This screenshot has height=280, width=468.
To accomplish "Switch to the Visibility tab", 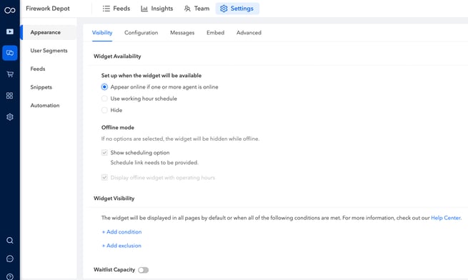I will click(102, 33).
